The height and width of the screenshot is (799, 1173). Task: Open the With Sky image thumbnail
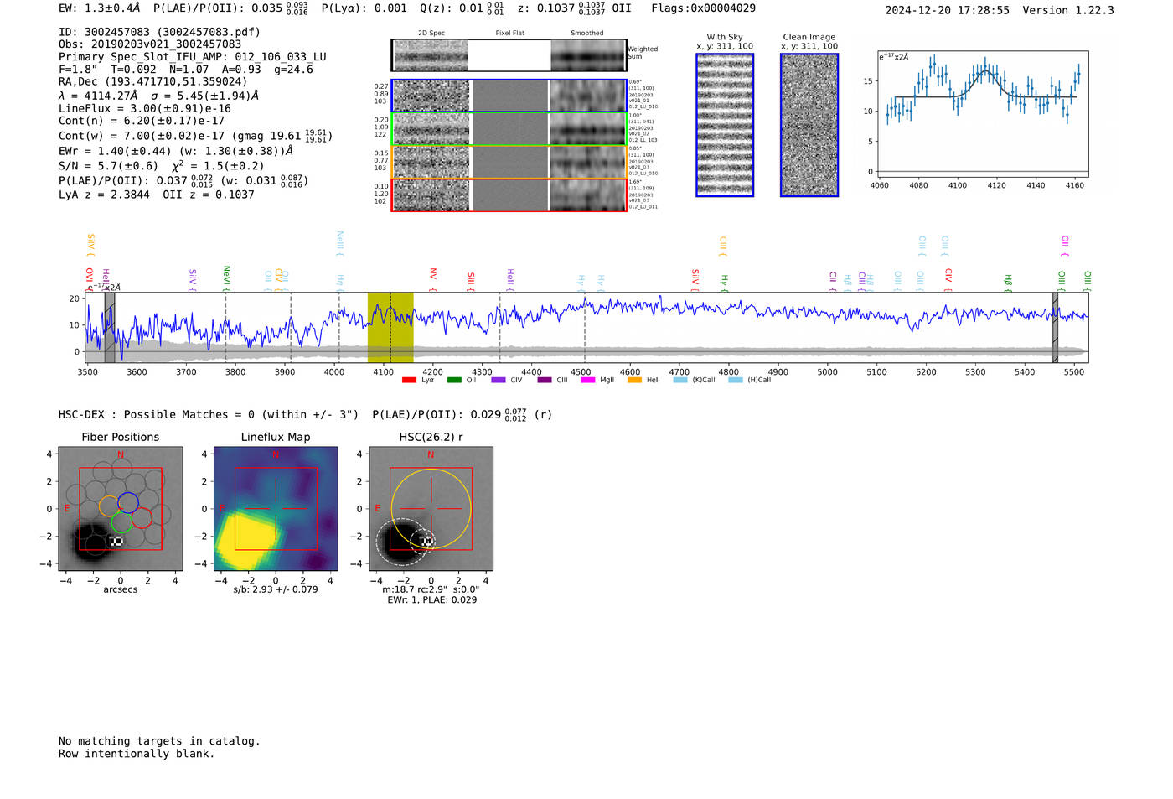(x=725, y=125)
